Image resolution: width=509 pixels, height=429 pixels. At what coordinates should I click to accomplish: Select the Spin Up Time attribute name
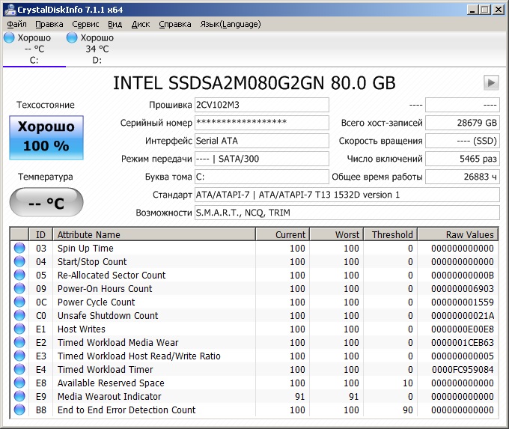pos(85,248)
